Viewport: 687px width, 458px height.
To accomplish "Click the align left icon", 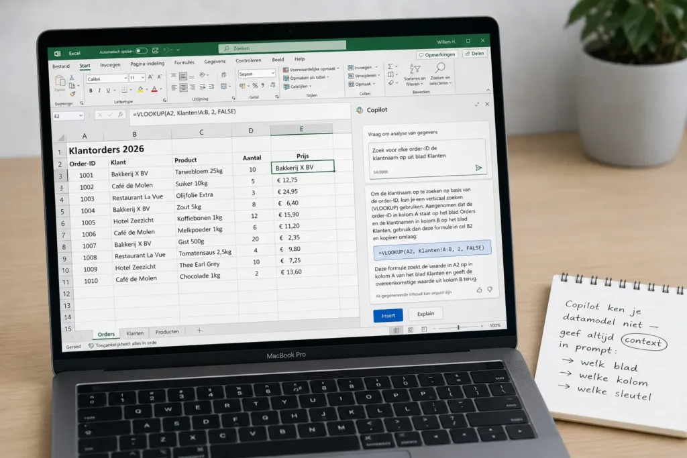I will [x=174, y=88].
